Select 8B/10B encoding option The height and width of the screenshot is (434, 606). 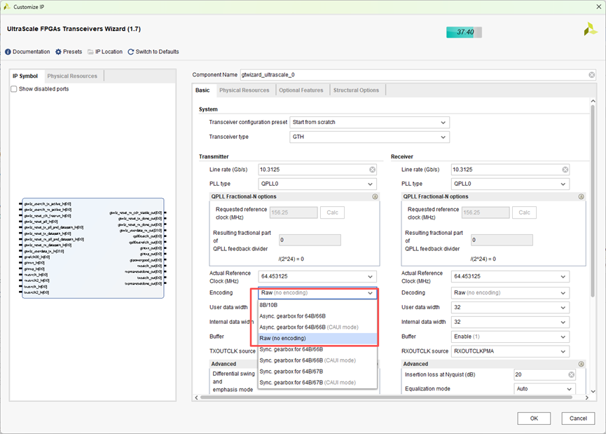click(x=317, y=305)
